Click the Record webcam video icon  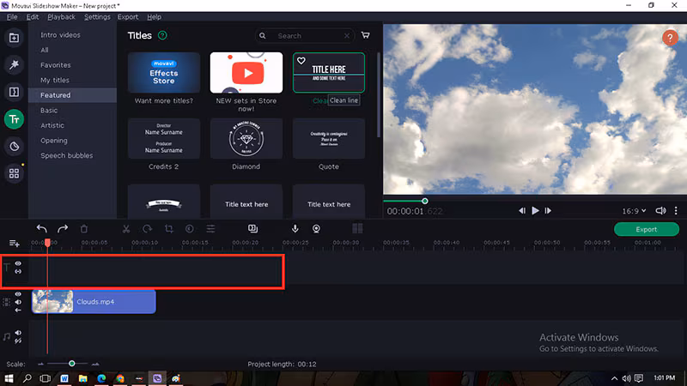coord(316,228)
